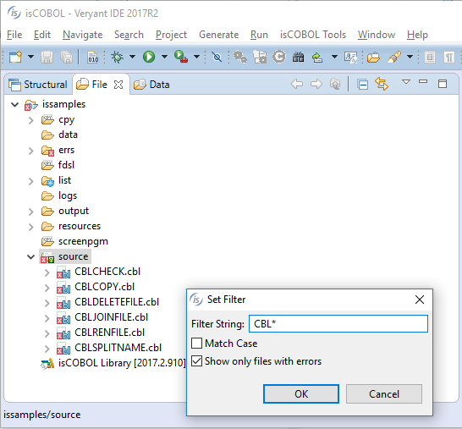Click the green Run button in toolbar
Viewport: 462px width, 429px height.
[149, 57]
